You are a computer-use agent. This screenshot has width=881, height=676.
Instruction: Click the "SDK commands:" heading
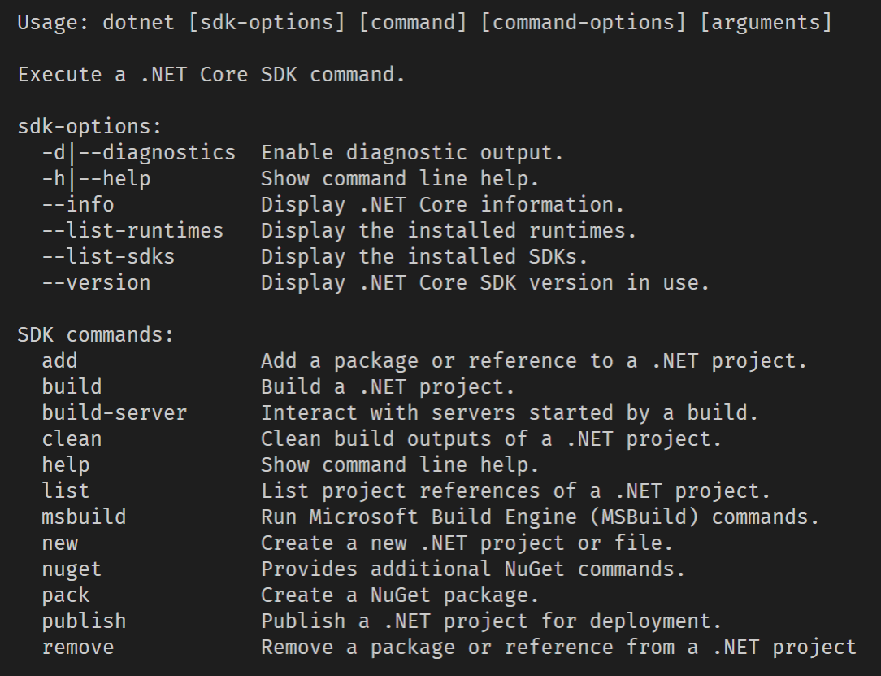click(x=96, y=335)
